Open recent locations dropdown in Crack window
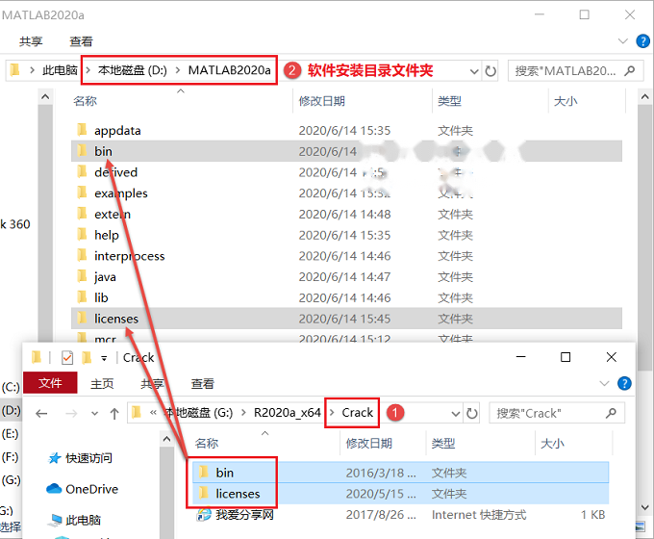Viewport: 654px width, 539px height. click(94, 414)
